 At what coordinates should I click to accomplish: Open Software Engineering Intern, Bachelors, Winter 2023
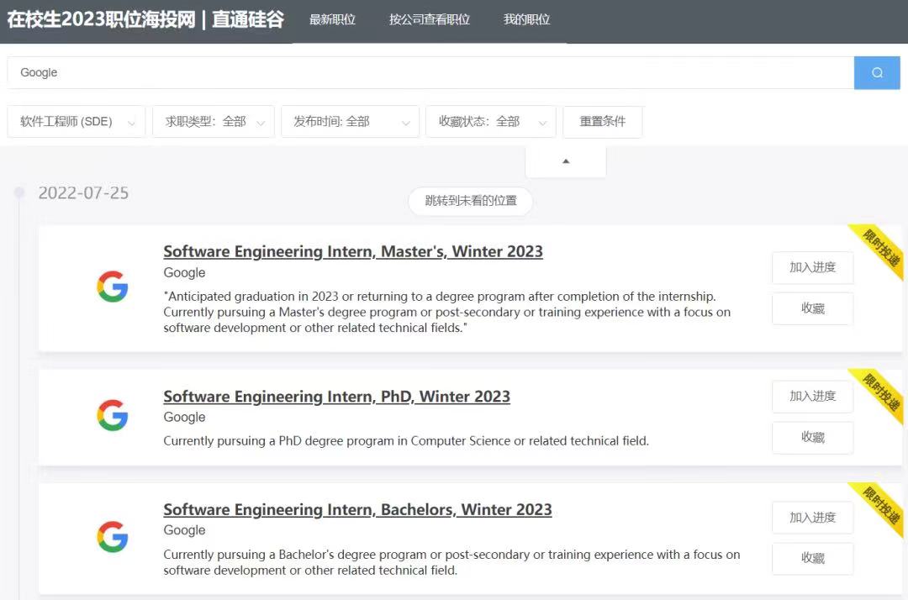(x=357, y=510)
